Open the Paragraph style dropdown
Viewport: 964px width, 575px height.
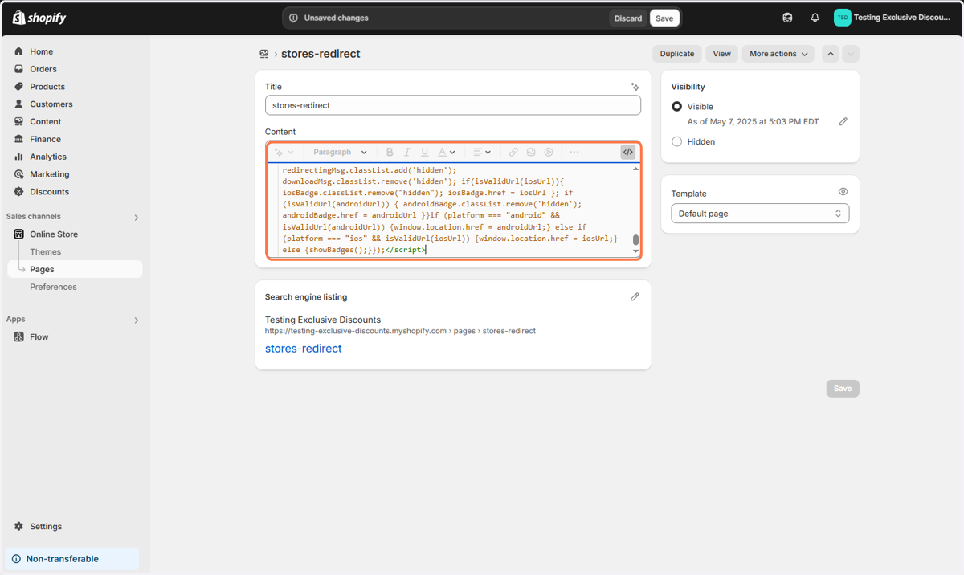pyautogui.click(x=340, y=152)
